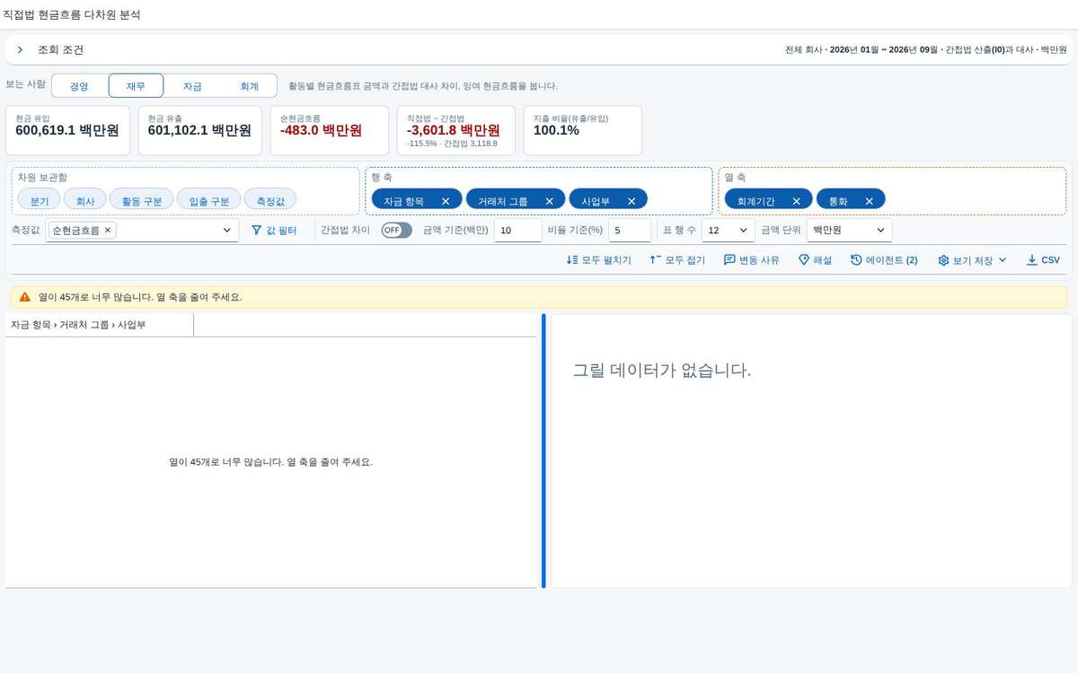Edit the 비율 기준(%) input field
The height and width of the screenshot is (673, 1078).
click(x=630, y=231)
